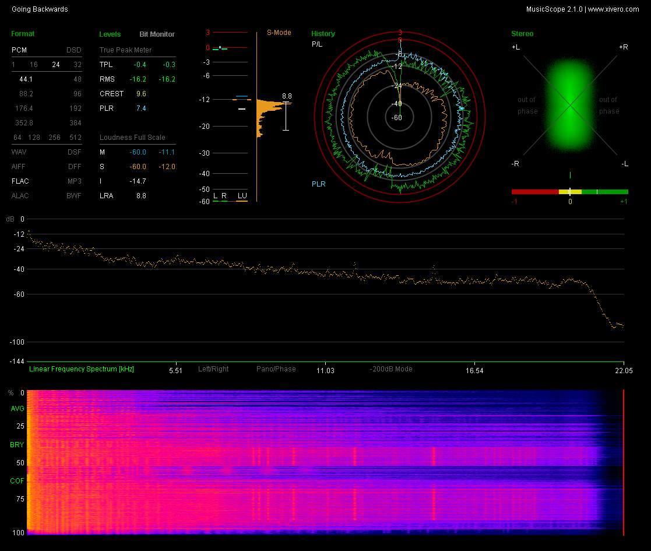
Task: Click the green stereo vectorscope display
Action: 569,106
